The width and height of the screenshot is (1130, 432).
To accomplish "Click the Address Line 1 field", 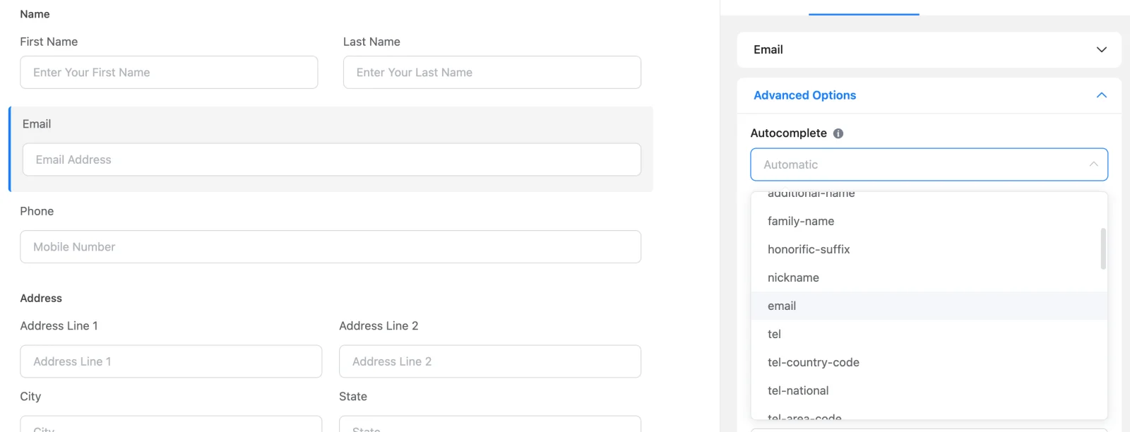I will (x=171, y=361).
